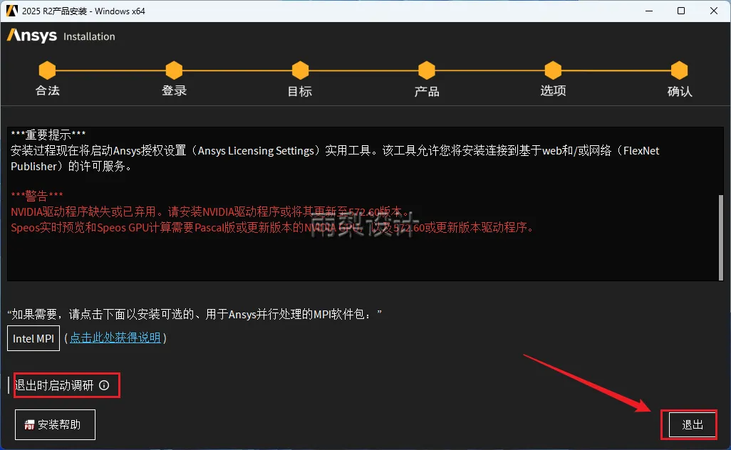Click the 选项 step hexagon icon
Image resolution: width=731 pixels, height=450 pixels.
[553, 70]
